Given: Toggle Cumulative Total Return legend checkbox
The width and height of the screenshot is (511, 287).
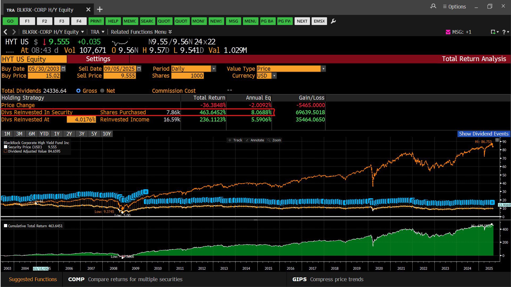Looking at the screenshot, I should click(x=6, y=226).
